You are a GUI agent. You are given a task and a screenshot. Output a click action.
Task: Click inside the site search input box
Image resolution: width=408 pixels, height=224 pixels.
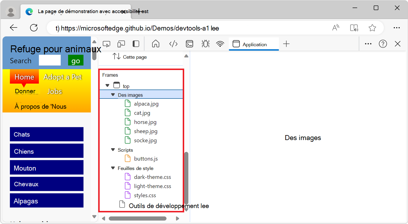pyautogui.click(x=50, y=60)
